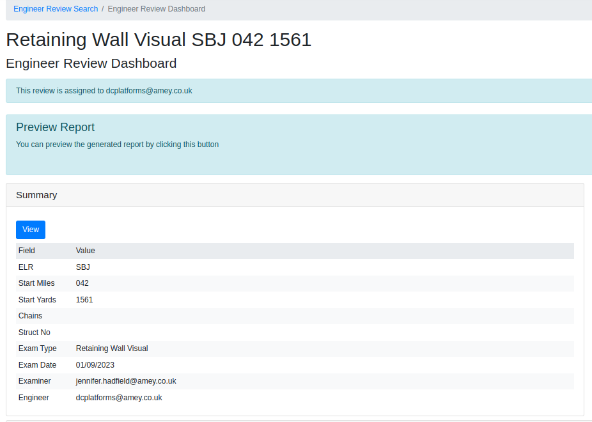Open the Engineer Review Search breadcrumb link
The image size is (592, 422).
tap(56, 9)
